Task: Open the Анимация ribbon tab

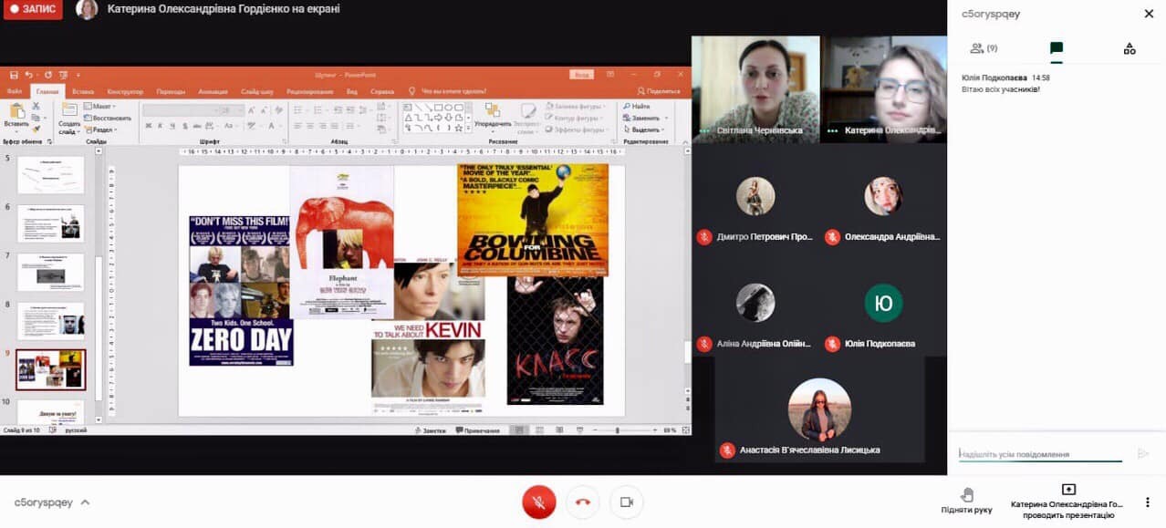Action: [x=213, y=91]
